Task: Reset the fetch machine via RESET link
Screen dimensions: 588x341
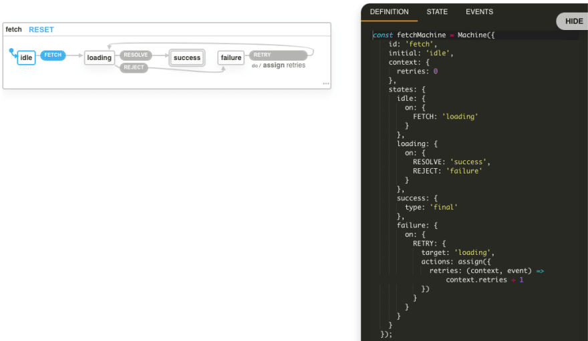Action: click(x=41, y=29)
